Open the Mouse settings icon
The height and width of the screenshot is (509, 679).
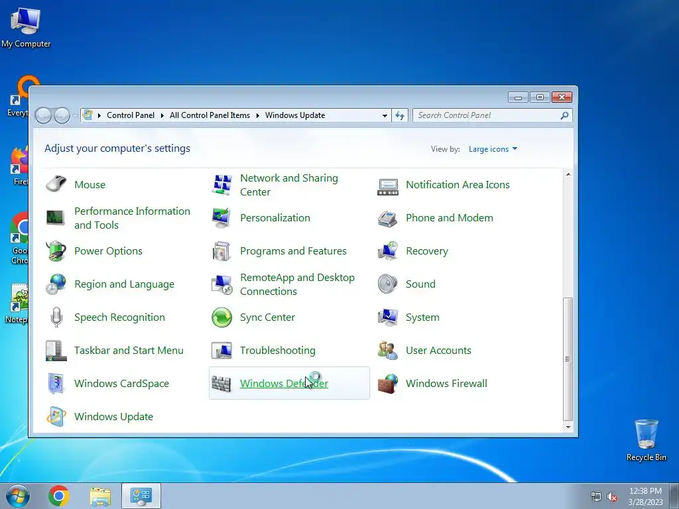pyautogui.click(x=56, y=184)
